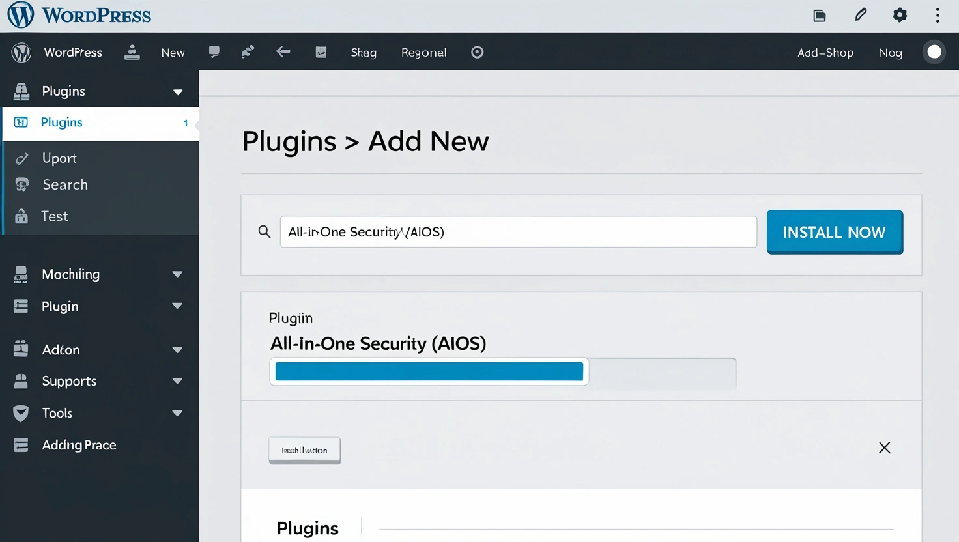The width and height of the screenshot is (959, 542).
Task: Expand the Mochiling menu arrow
Action: (x=177, y=274)
